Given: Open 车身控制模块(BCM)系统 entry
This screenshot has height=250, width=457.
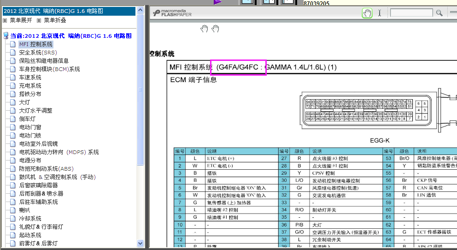Looking at the screenshot, I should coord(50,69).
